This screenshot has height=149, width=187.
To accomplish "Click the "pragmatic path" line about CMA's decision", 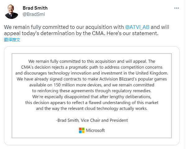I will coord(92,67).
